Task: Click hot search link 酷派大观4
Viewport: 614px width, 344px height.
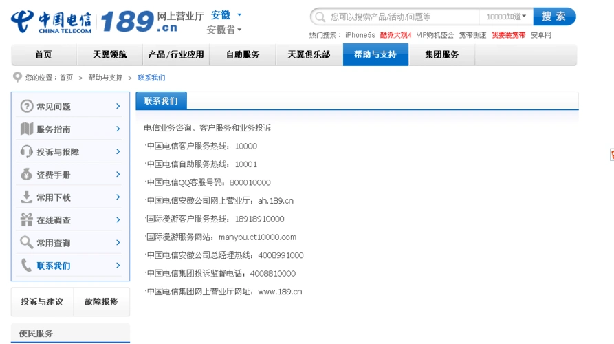Action: [x=395, y=35]
